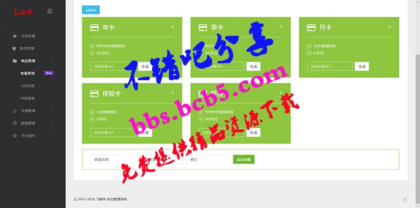
Task: Click the 平台操作 globe icon
Action: click(x=15, y=136)
